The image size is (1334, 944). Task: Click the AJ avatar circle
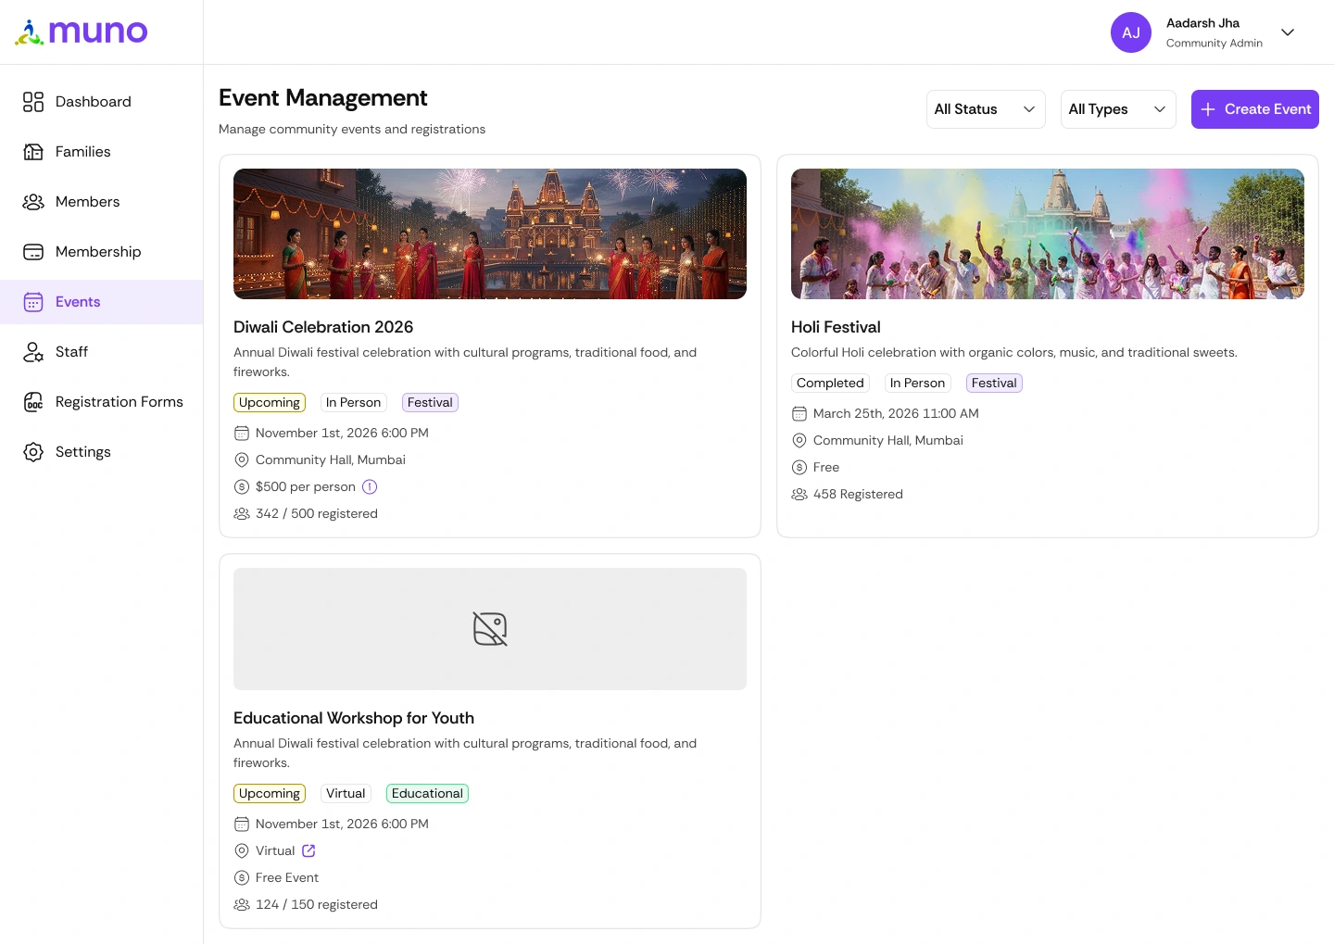tap(1131, 32)
